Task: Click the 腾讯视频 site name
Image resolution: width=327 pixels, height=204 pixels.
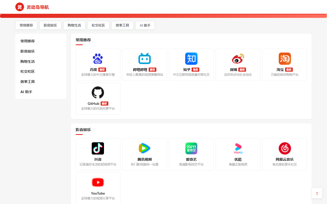Action: [145, 159]
